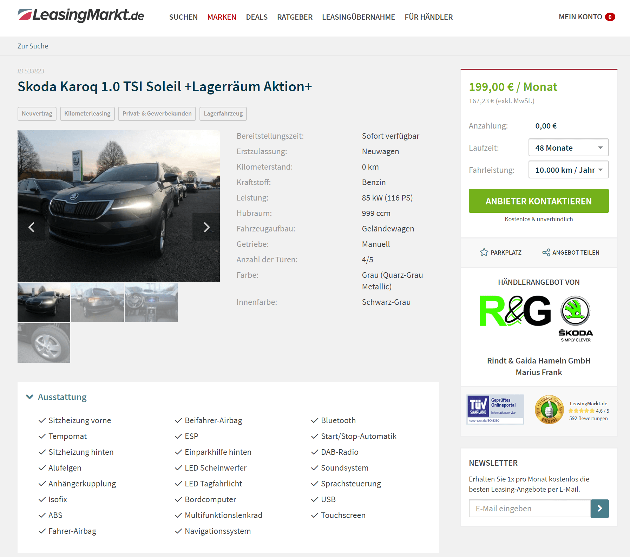Click the main Skoda Karoq photo
The image size is (630, 557).
tap(119, 206)
